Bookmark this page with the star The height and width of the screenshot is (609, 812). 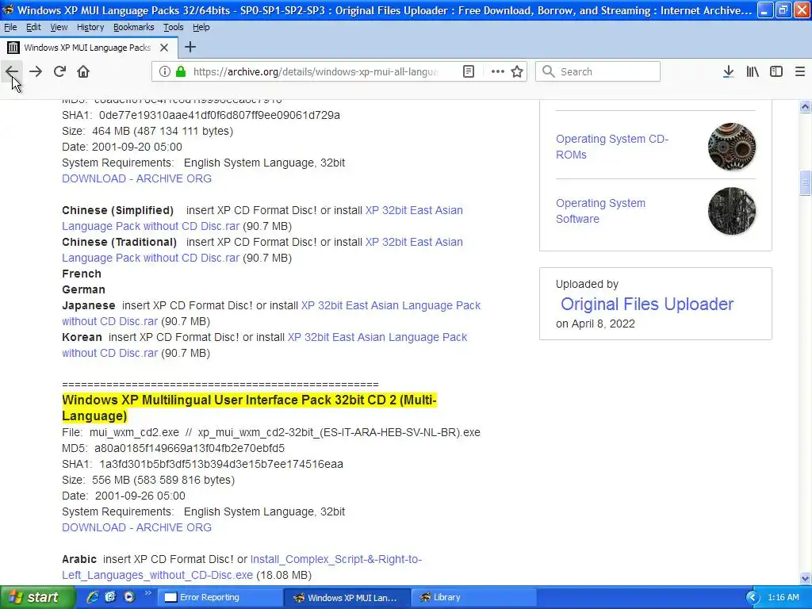click(x=517, y=71)
